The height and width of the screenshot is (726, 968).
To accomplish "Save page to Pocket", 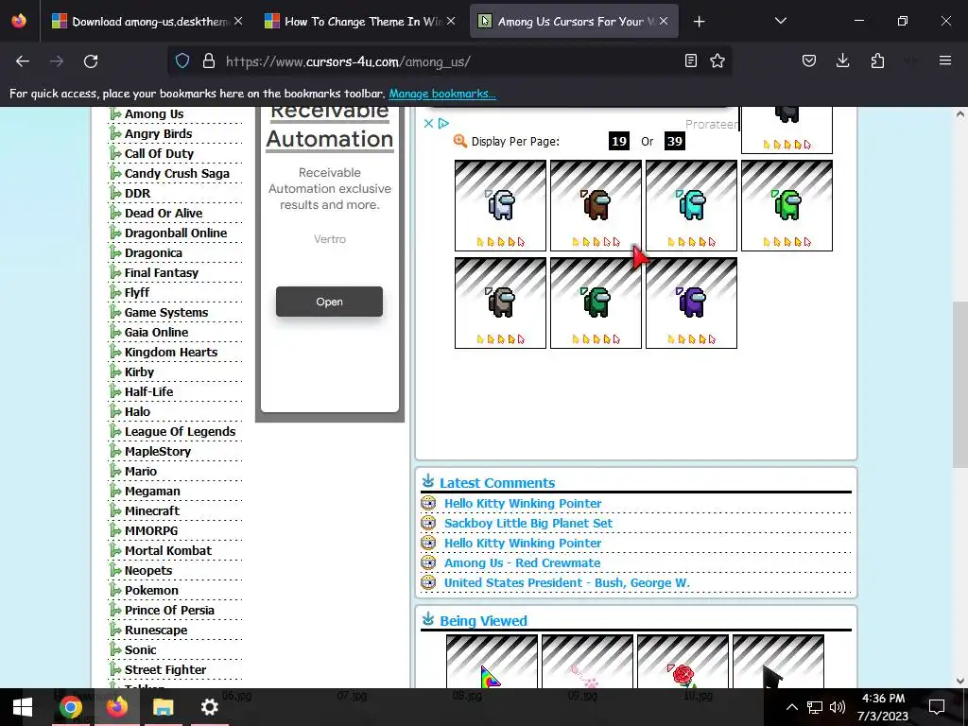I will coord(809,60).
